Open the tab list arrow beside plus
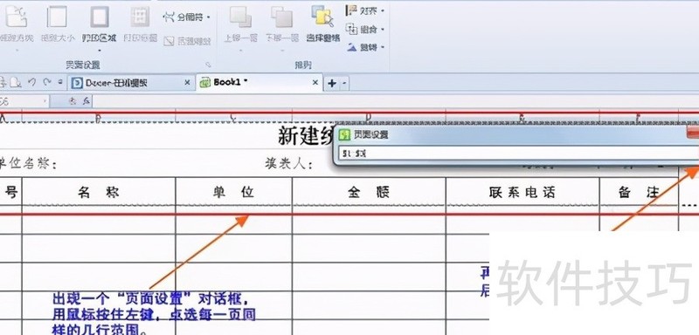The image size is (699, 335). pos(344,83)
